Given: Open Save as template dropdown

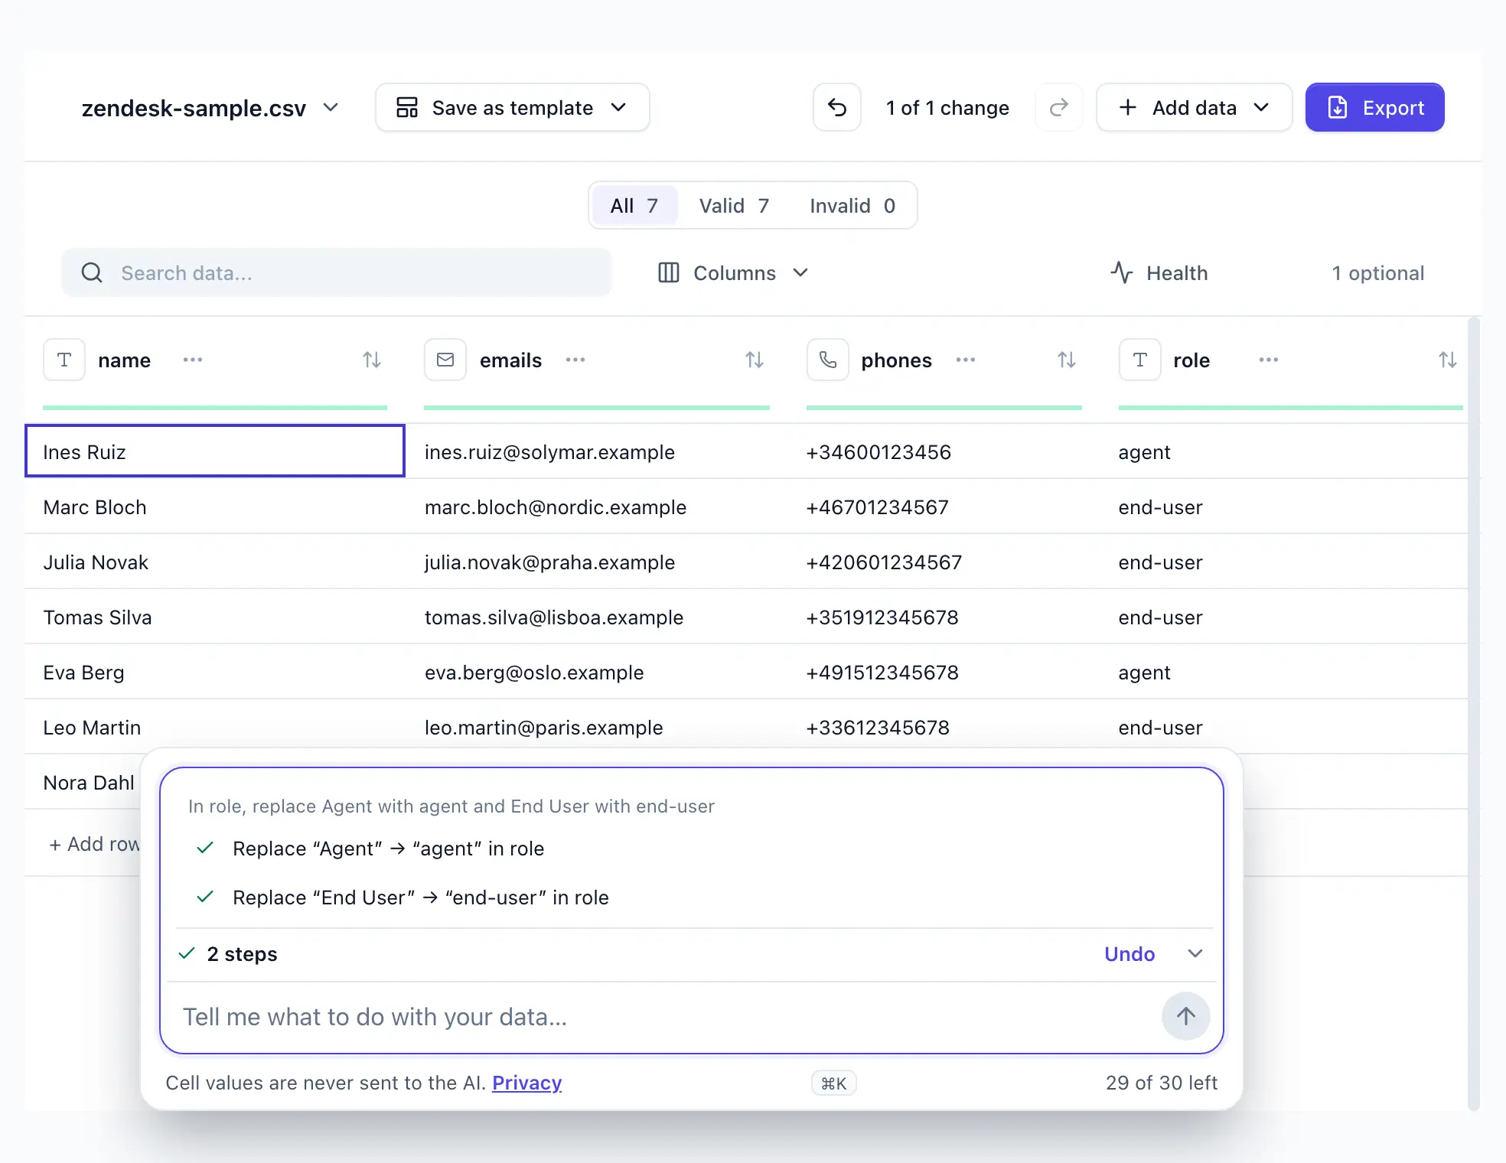Looking at the screenshot, I should coord(512,108).
